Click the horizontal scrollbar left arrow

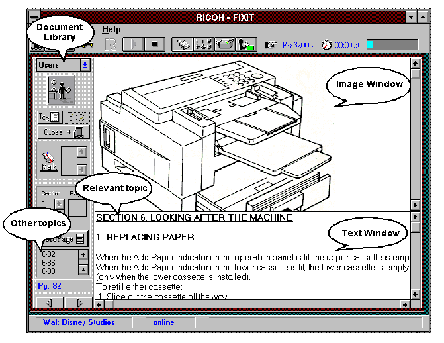point(99,305)
